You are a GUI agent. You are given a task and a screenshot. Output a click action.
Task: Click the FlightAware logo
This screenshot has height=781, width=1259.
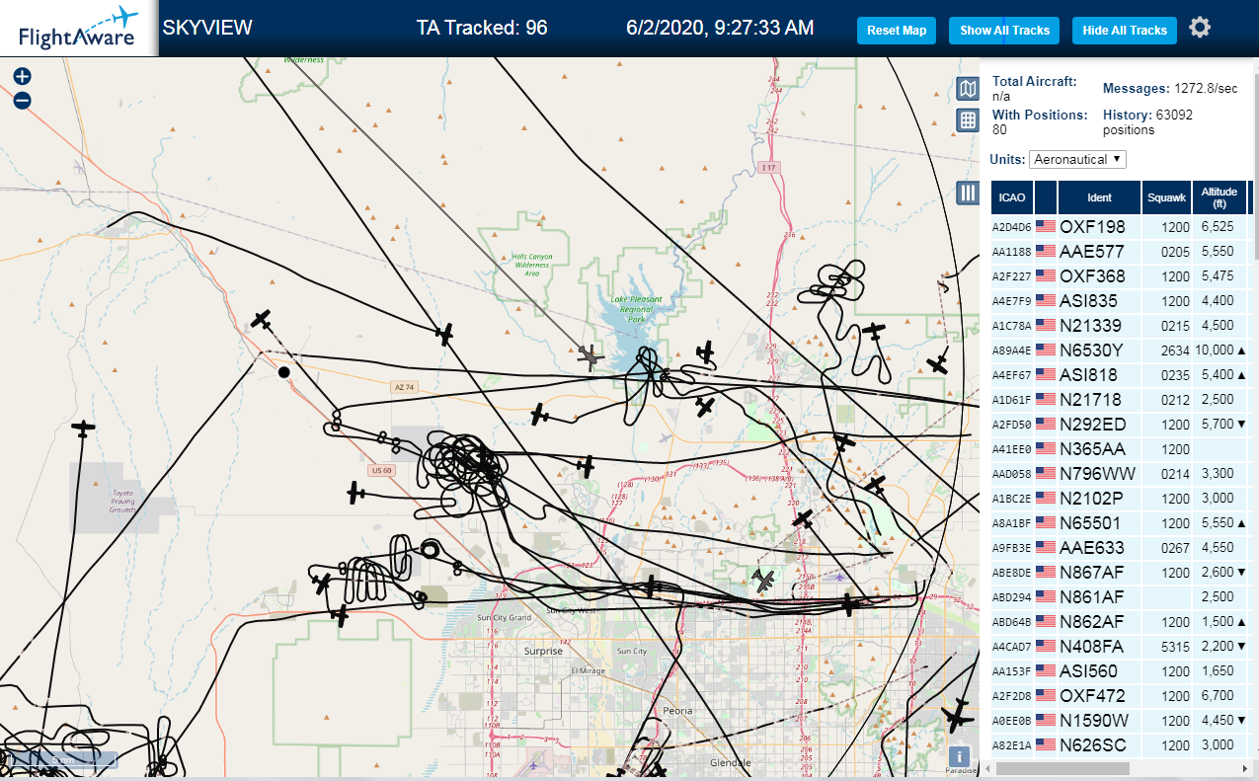tap(79, 28)
